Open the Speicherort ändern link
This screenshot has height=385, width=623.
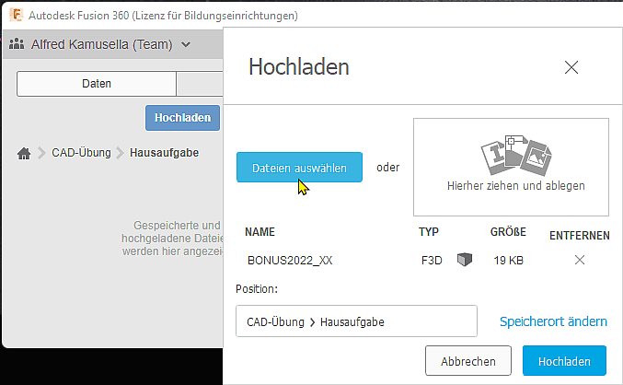pyautogui.click(x=553, y=321)
